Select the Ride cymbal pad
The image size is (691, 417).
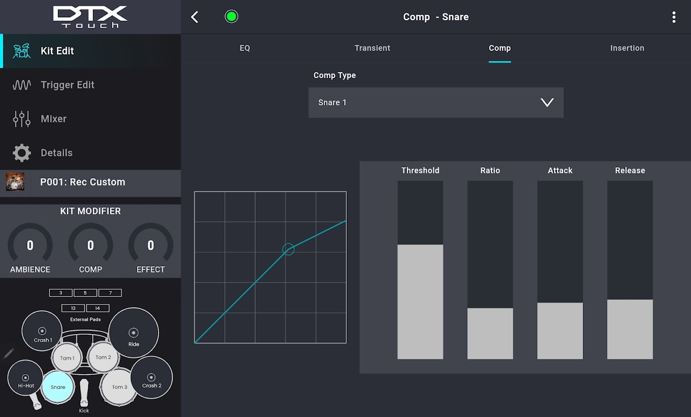point(134,333)
